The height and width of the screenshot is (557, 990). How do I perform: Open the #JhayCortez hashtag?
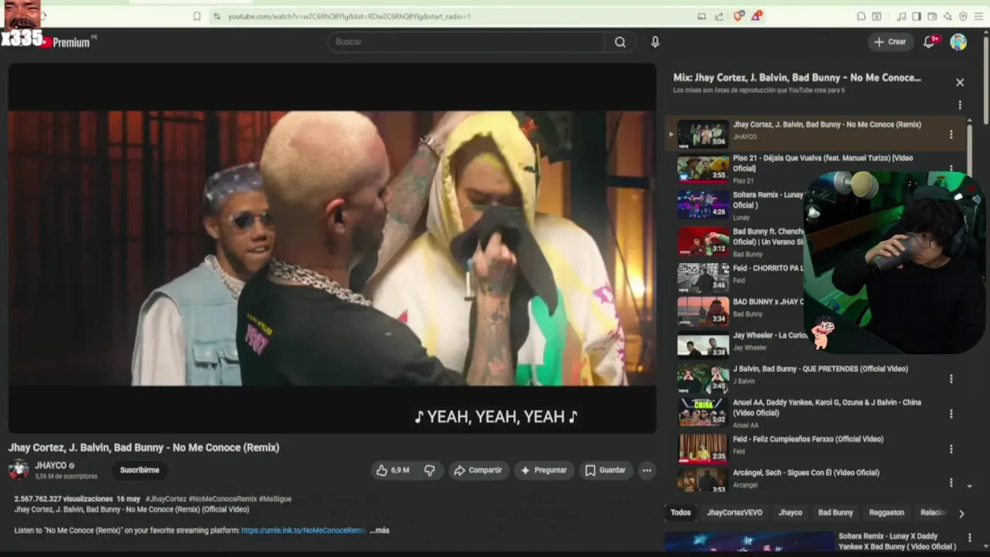pyautogui.click(x=166, y=499)
